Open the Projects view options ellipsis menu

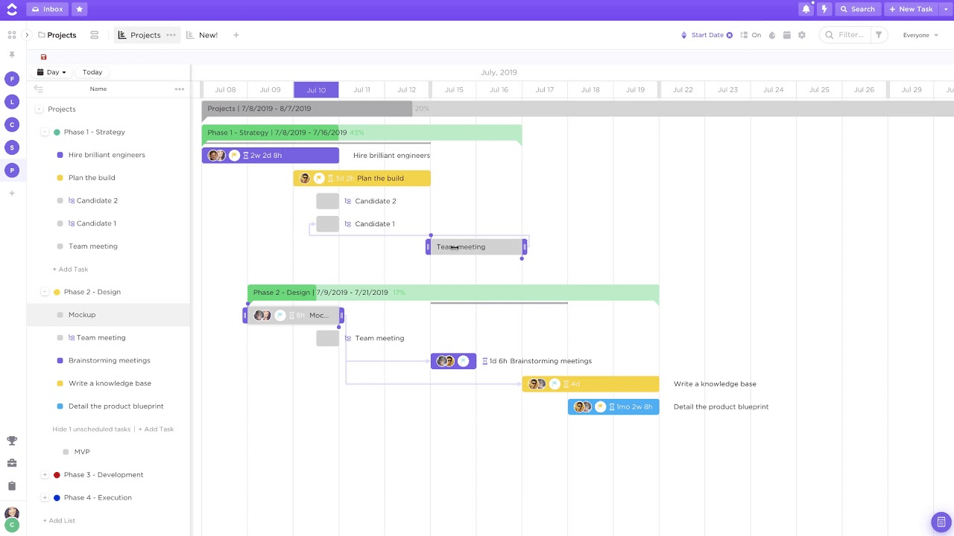[171, 35]
